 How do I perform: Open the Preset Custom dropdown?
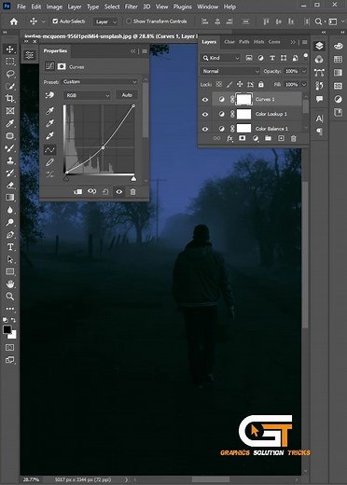tap(100, 82)
